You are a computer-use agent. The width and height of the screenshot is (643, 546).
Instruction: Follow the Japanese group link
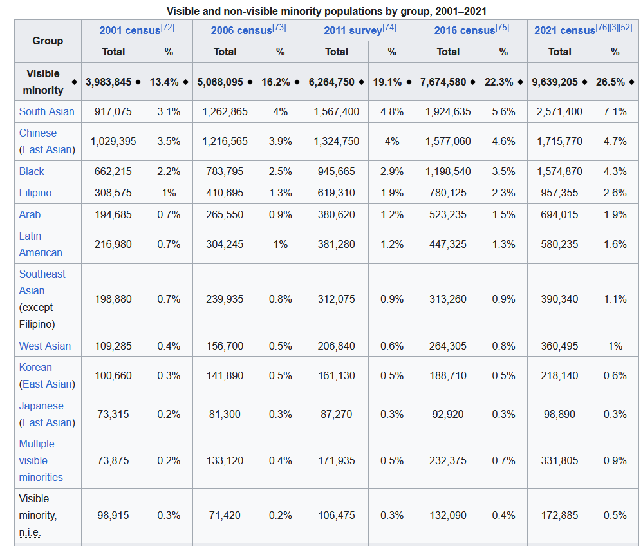[x=41, y=406]
